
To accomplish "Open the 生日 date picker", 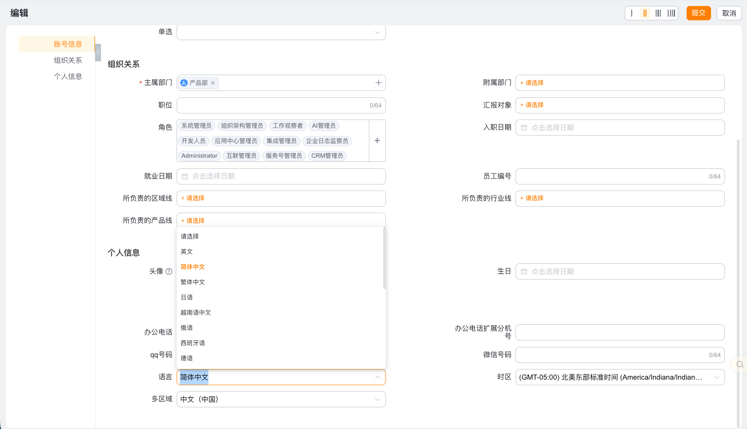I will (x=620, y=272).
